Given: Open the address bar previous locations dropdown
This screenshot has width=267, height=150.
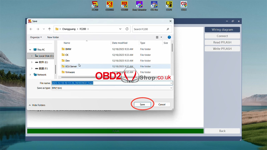Looking at the screenshot, I should [x=120, y=29].
